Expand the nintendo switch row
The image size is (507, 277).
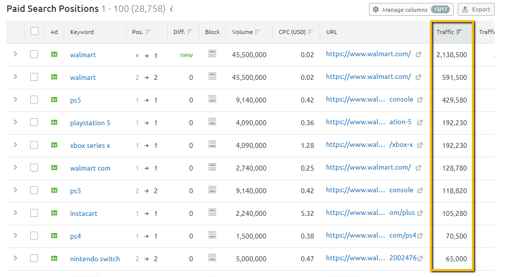click(x=15, y=258)
